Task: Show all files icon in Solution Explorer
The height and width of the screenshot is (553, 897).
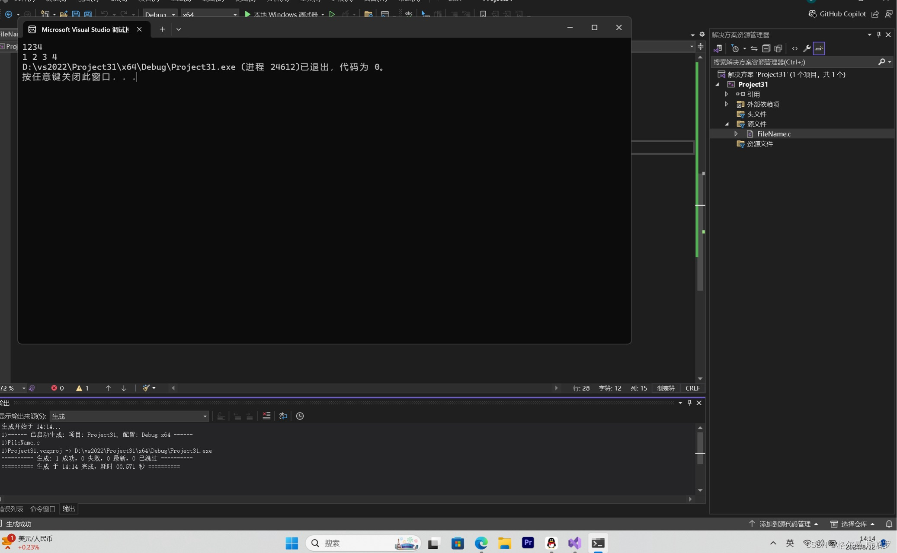Action: tap(778, 48)
